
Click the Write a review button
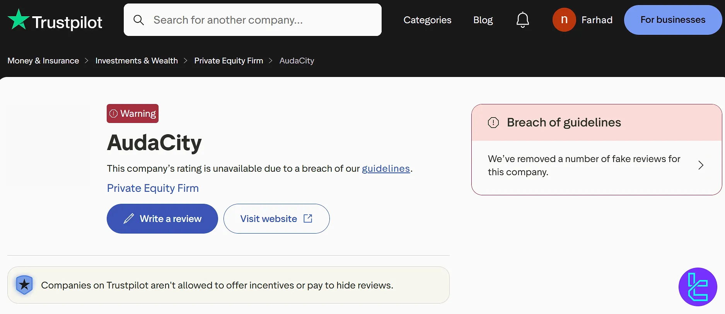(x=162, y=218)
